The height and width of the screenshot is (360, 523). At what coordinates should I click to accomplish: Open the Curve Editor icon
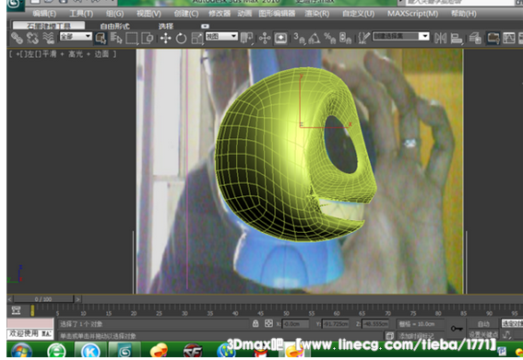tap(509, 39)
